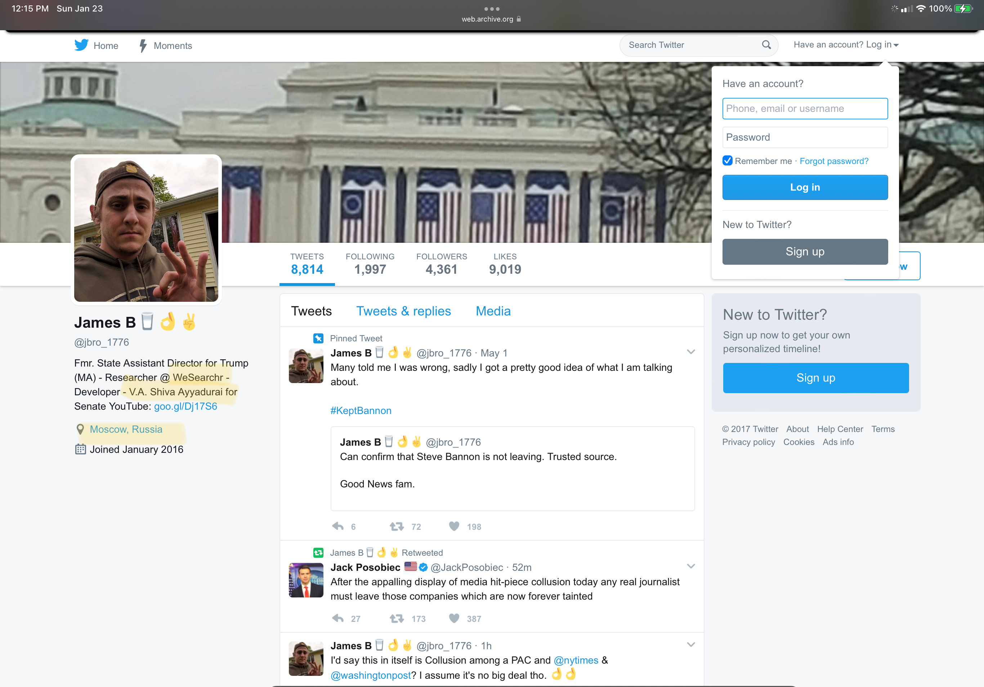Screen dimensions: 984x687
Task: Click the calendar icon beside Joined January 2016
Action: 80,449
